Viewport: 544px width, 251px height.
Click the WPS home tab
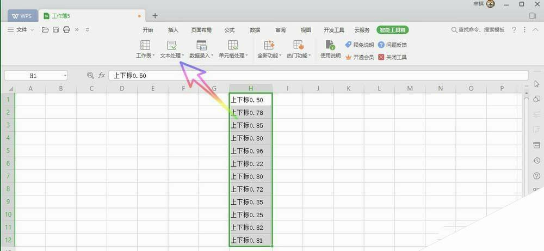(22, 16)
